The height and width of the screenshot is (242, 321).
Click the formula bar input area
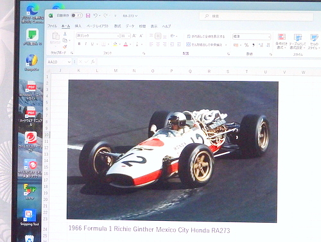(x=209, y=62)
